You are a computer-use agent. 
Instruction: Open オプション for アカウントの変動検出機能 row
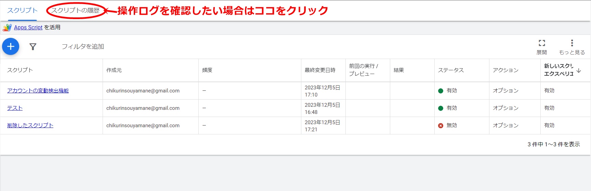pos(505,91)
